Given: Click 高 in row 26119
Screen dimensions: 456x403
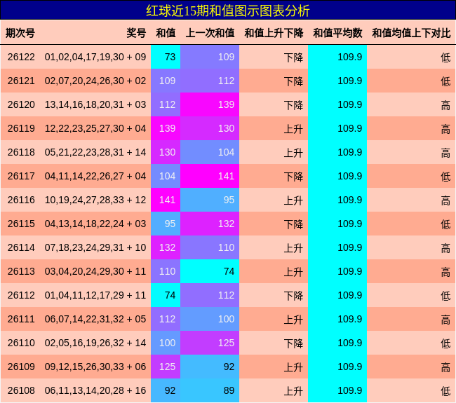Looking at the screenshot, I should click(x=445, y=129).
